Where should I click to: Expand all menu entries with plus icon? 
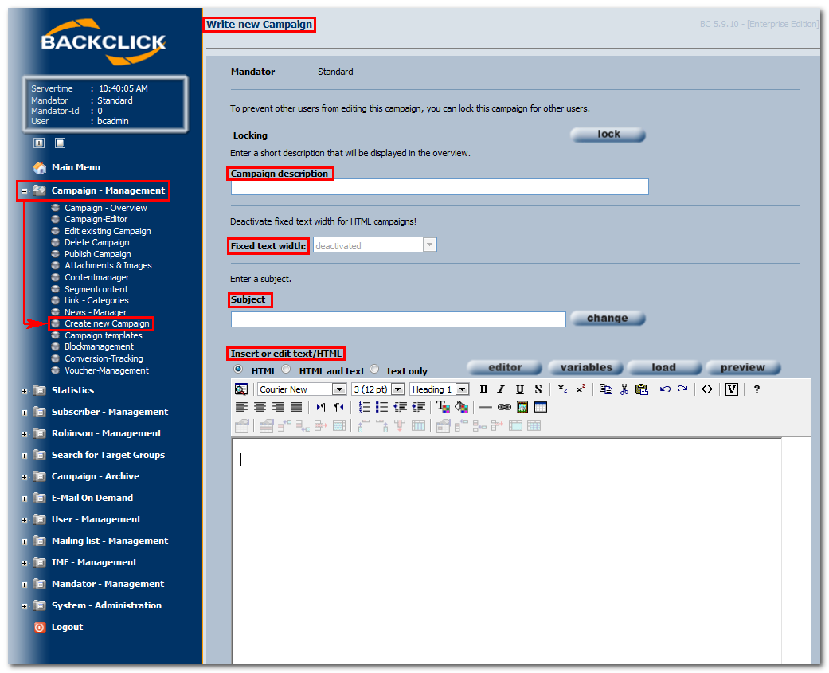pos(39,143)
